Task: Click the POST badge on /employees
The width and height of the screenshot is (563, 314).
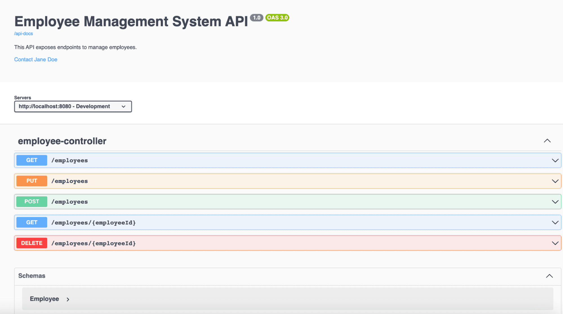Action: (31, 201)
